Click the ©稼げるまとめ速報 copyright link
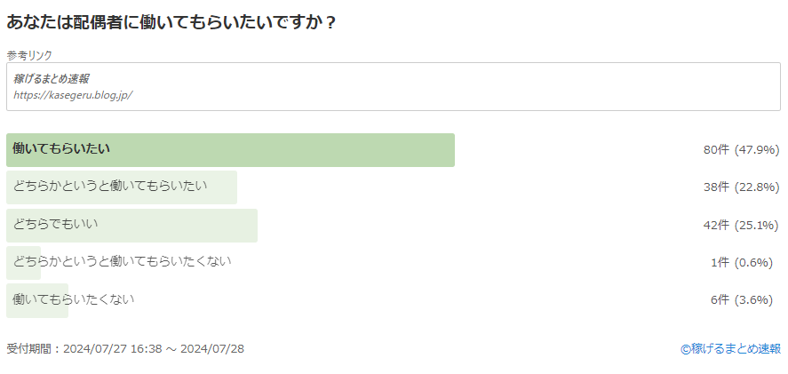 point(731,348)
